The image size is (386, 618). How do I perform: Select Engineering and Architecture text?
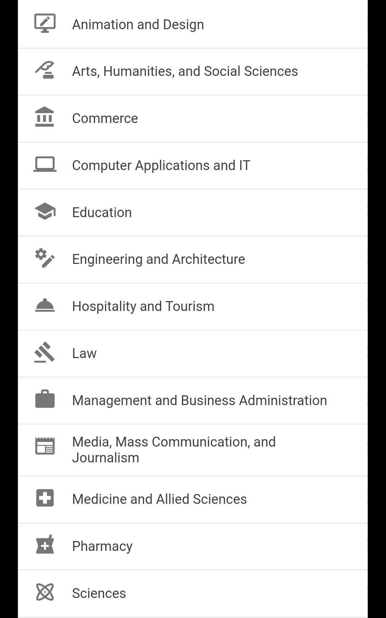pos(158,259)
